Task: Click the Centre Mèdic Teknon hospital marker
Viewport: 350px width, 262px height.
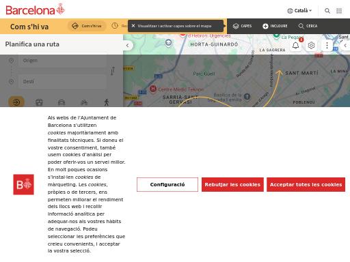Action: point(153,89)
